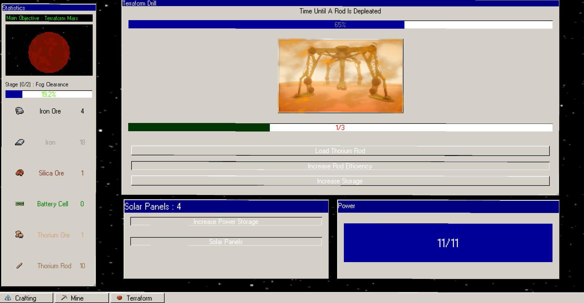Open the Crafting tab
Viewport: 584px width, 303px height.
[26, 298]
